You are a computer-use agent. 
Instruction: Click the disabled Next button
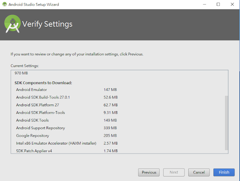(x=174, y=172)
